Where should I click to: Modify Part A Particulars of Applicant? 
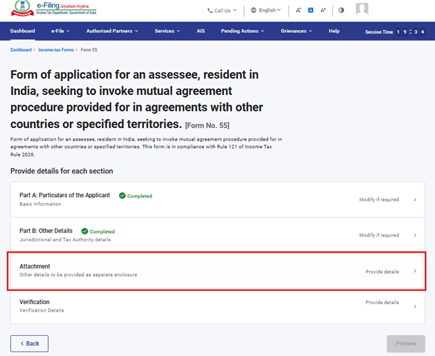(x=379, y=200)
